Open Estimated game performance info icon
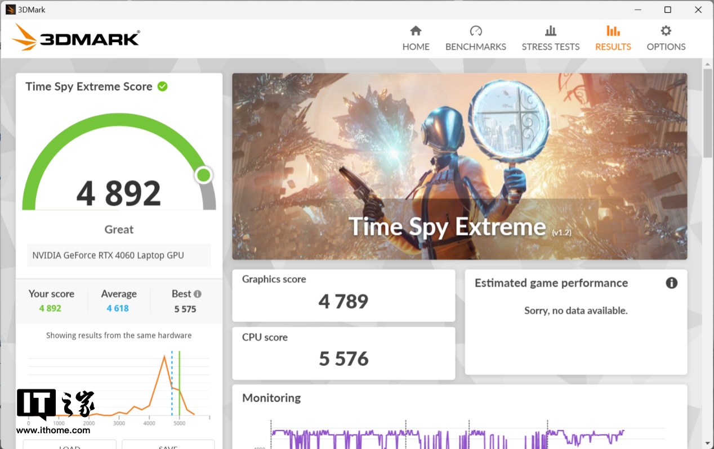This screenshot has height=449, width=714. (x=671, y=283)
